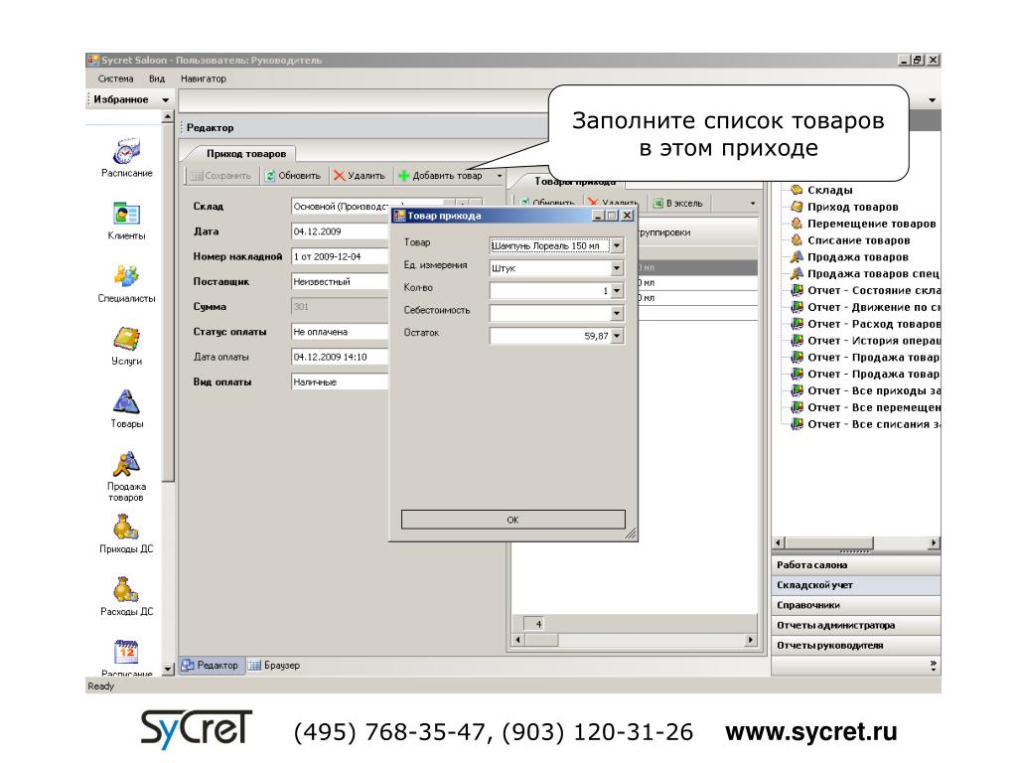Expand the Избранное dropdown arrow
The image size is (1017, 763).
pos(166,100)
